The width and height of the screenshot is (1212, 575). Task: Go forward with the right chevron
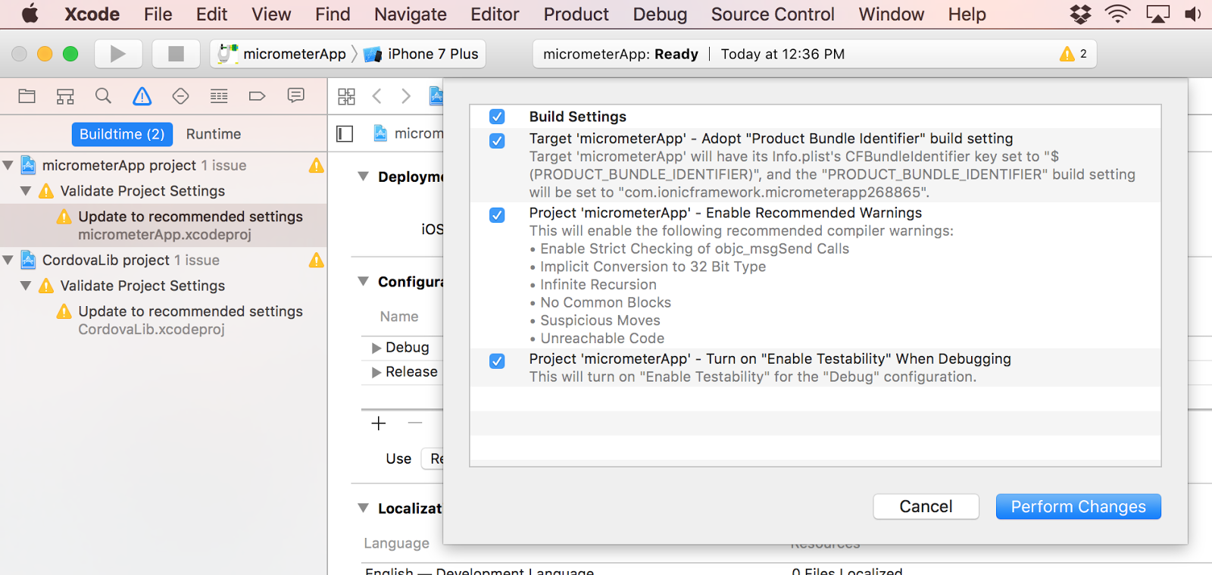(406, 96)
